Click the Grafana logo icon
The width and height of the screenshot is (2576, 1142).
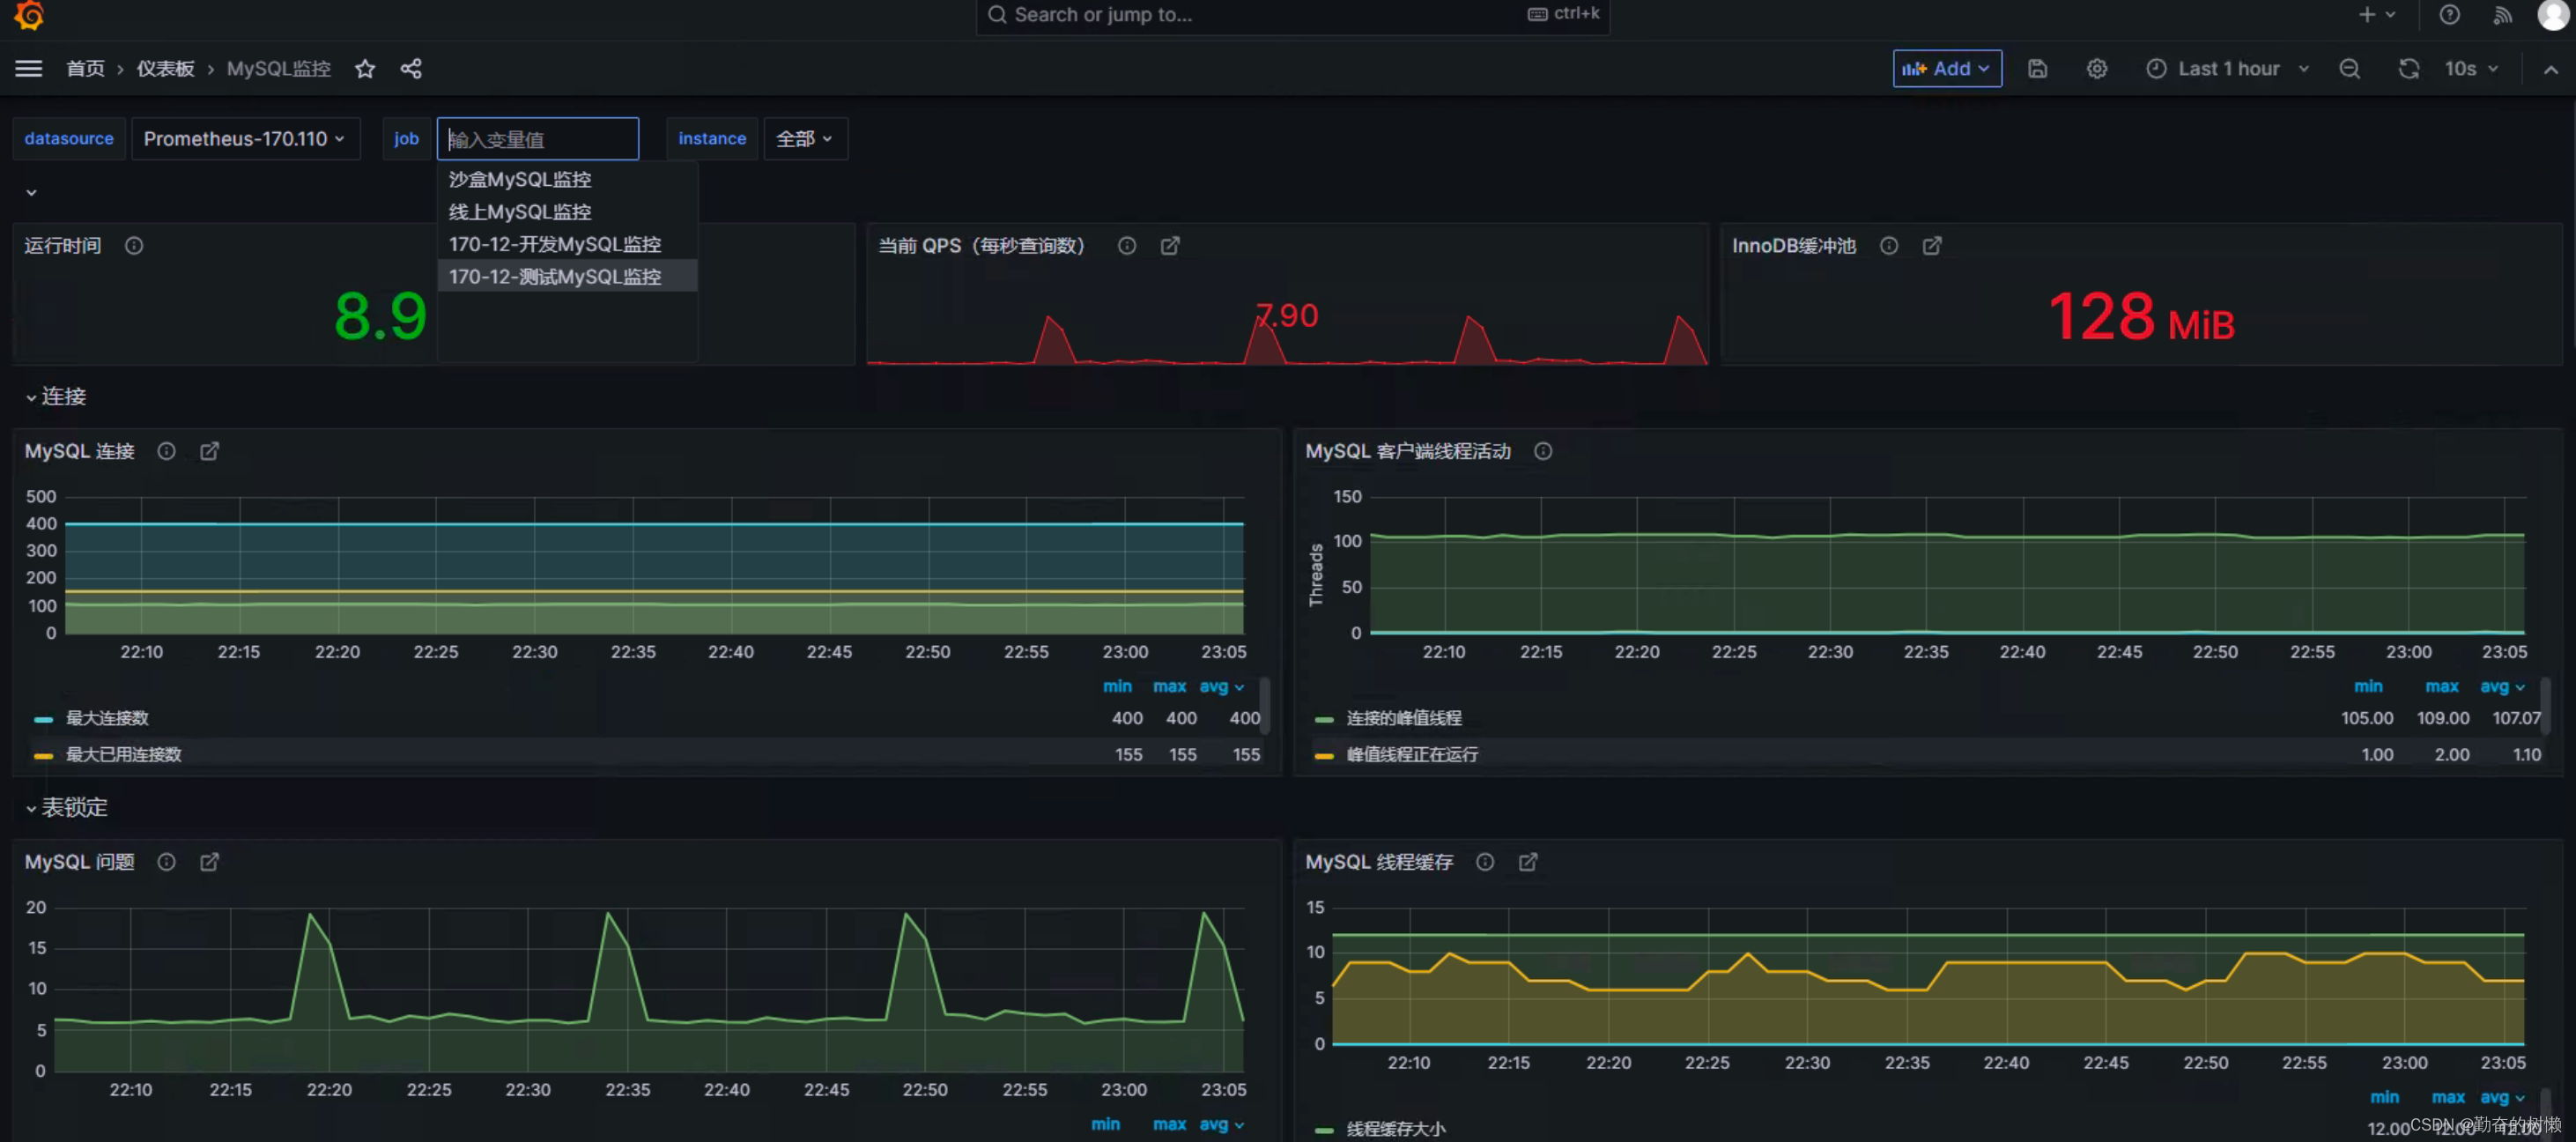[x=29, y=14]
